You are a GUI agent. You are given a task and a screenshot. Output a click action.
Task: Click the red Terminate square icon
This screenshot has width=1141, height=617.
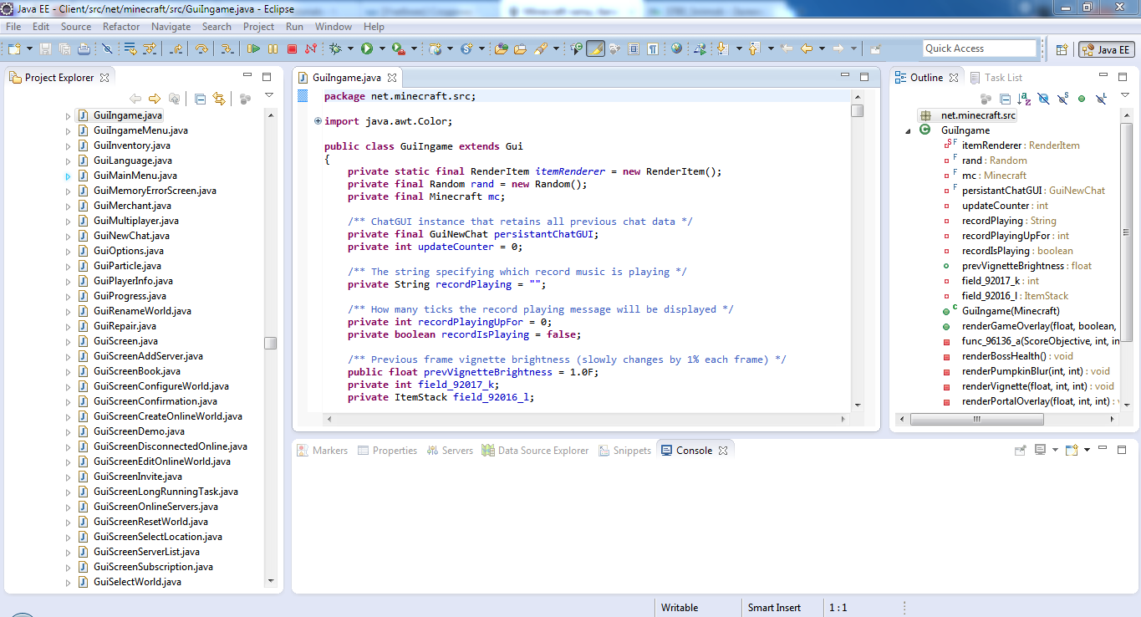coord(292,49)
